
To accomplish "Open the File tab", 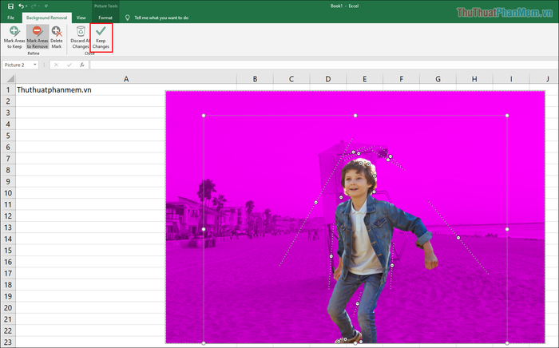I will [10, 18].
